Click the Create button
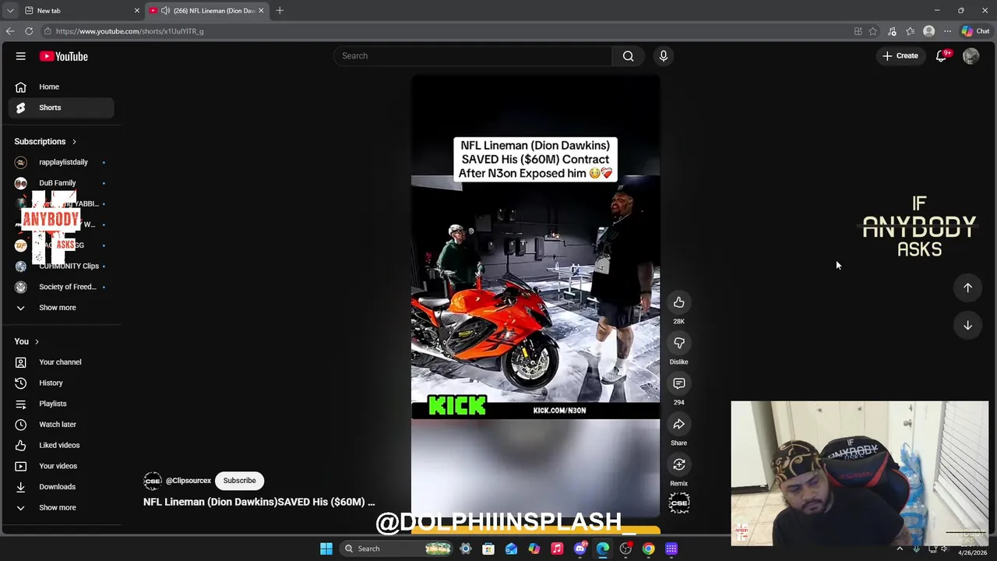The height and width of the screenshot is (561, 997). tap(900, 56)
